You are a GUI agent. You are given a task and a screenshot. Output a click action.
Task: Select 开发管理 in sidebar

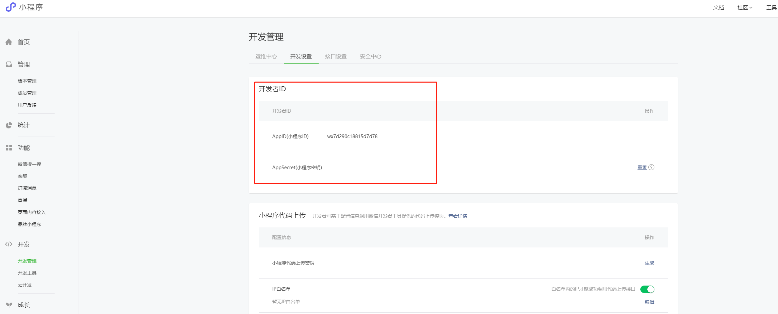pos(27,261)
